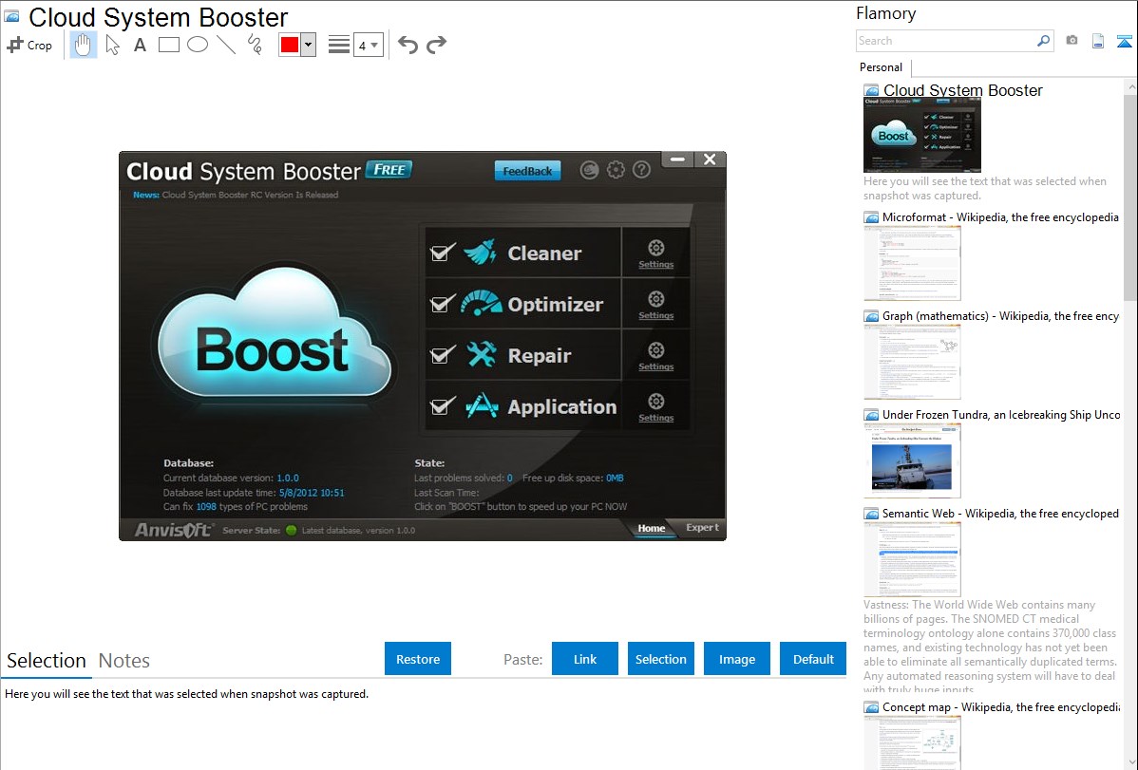Viewport: 1138px width, 770px height.
Task: Paste as Link button
Action: click(x=585, y=659)
